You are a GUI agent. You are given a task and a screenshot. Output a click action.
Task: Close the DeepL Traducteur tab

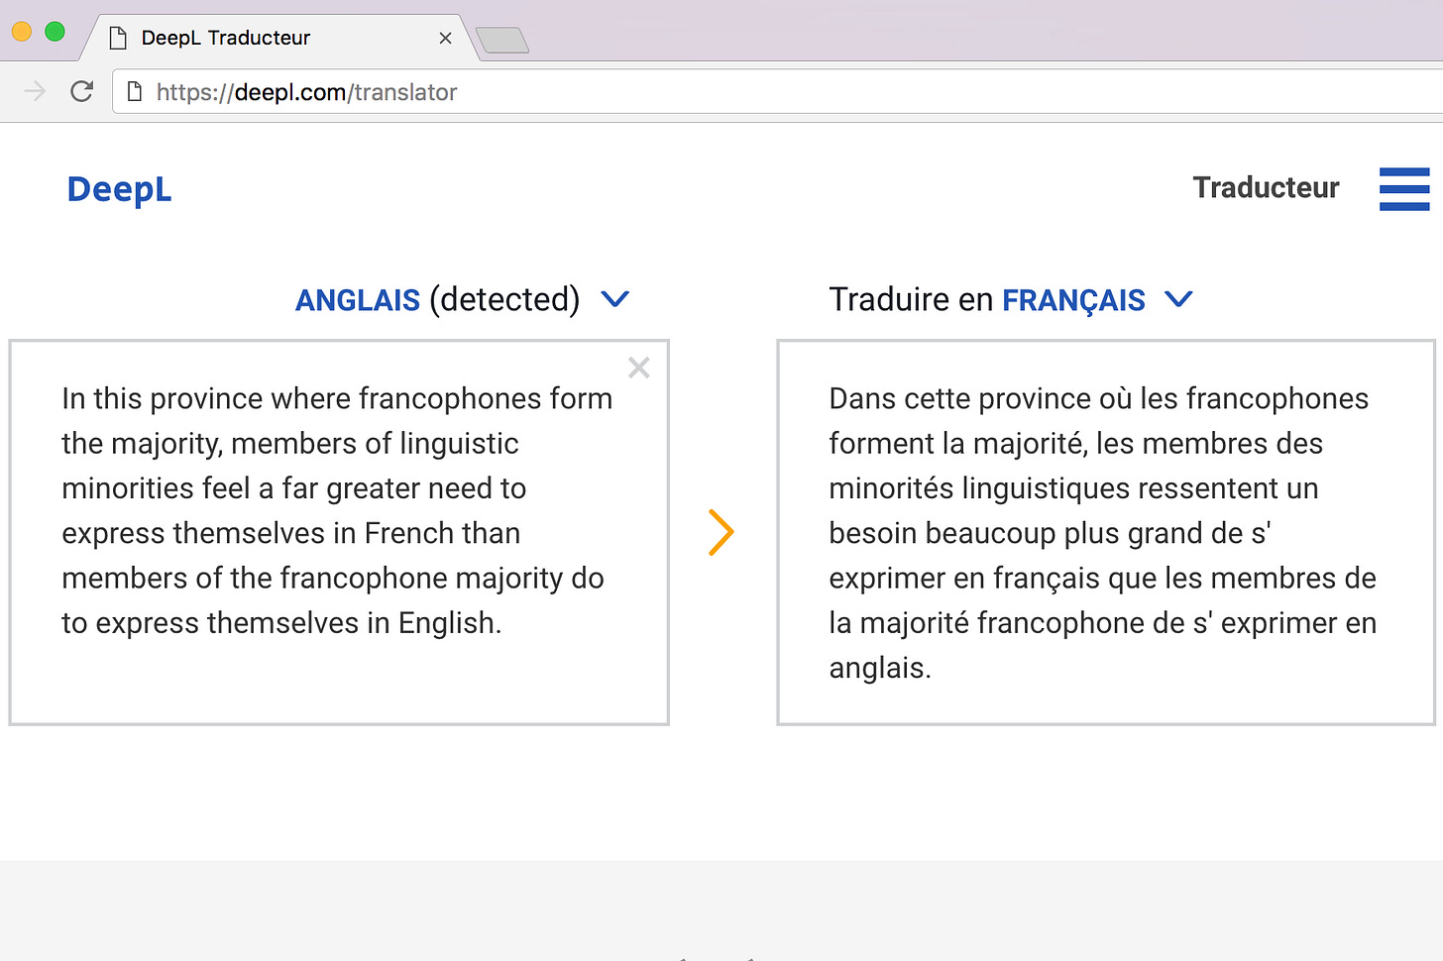[445, 38]
